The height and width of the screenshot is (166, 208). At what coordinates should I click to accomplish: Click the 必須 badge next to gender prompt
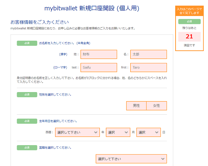pyautogui.click(x=27, y=94)
